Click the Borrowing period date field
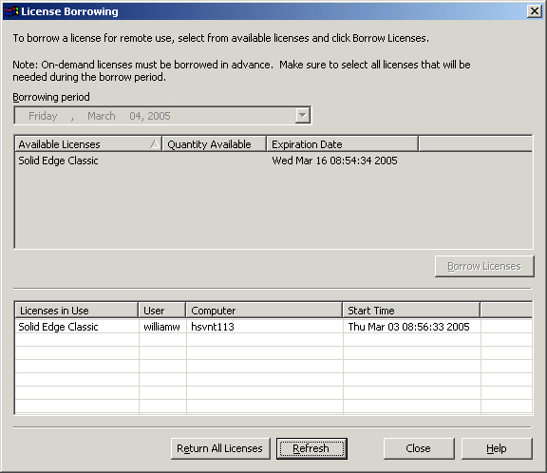The width and height of the screenshot is (547, 473). [x=162, y=116]
